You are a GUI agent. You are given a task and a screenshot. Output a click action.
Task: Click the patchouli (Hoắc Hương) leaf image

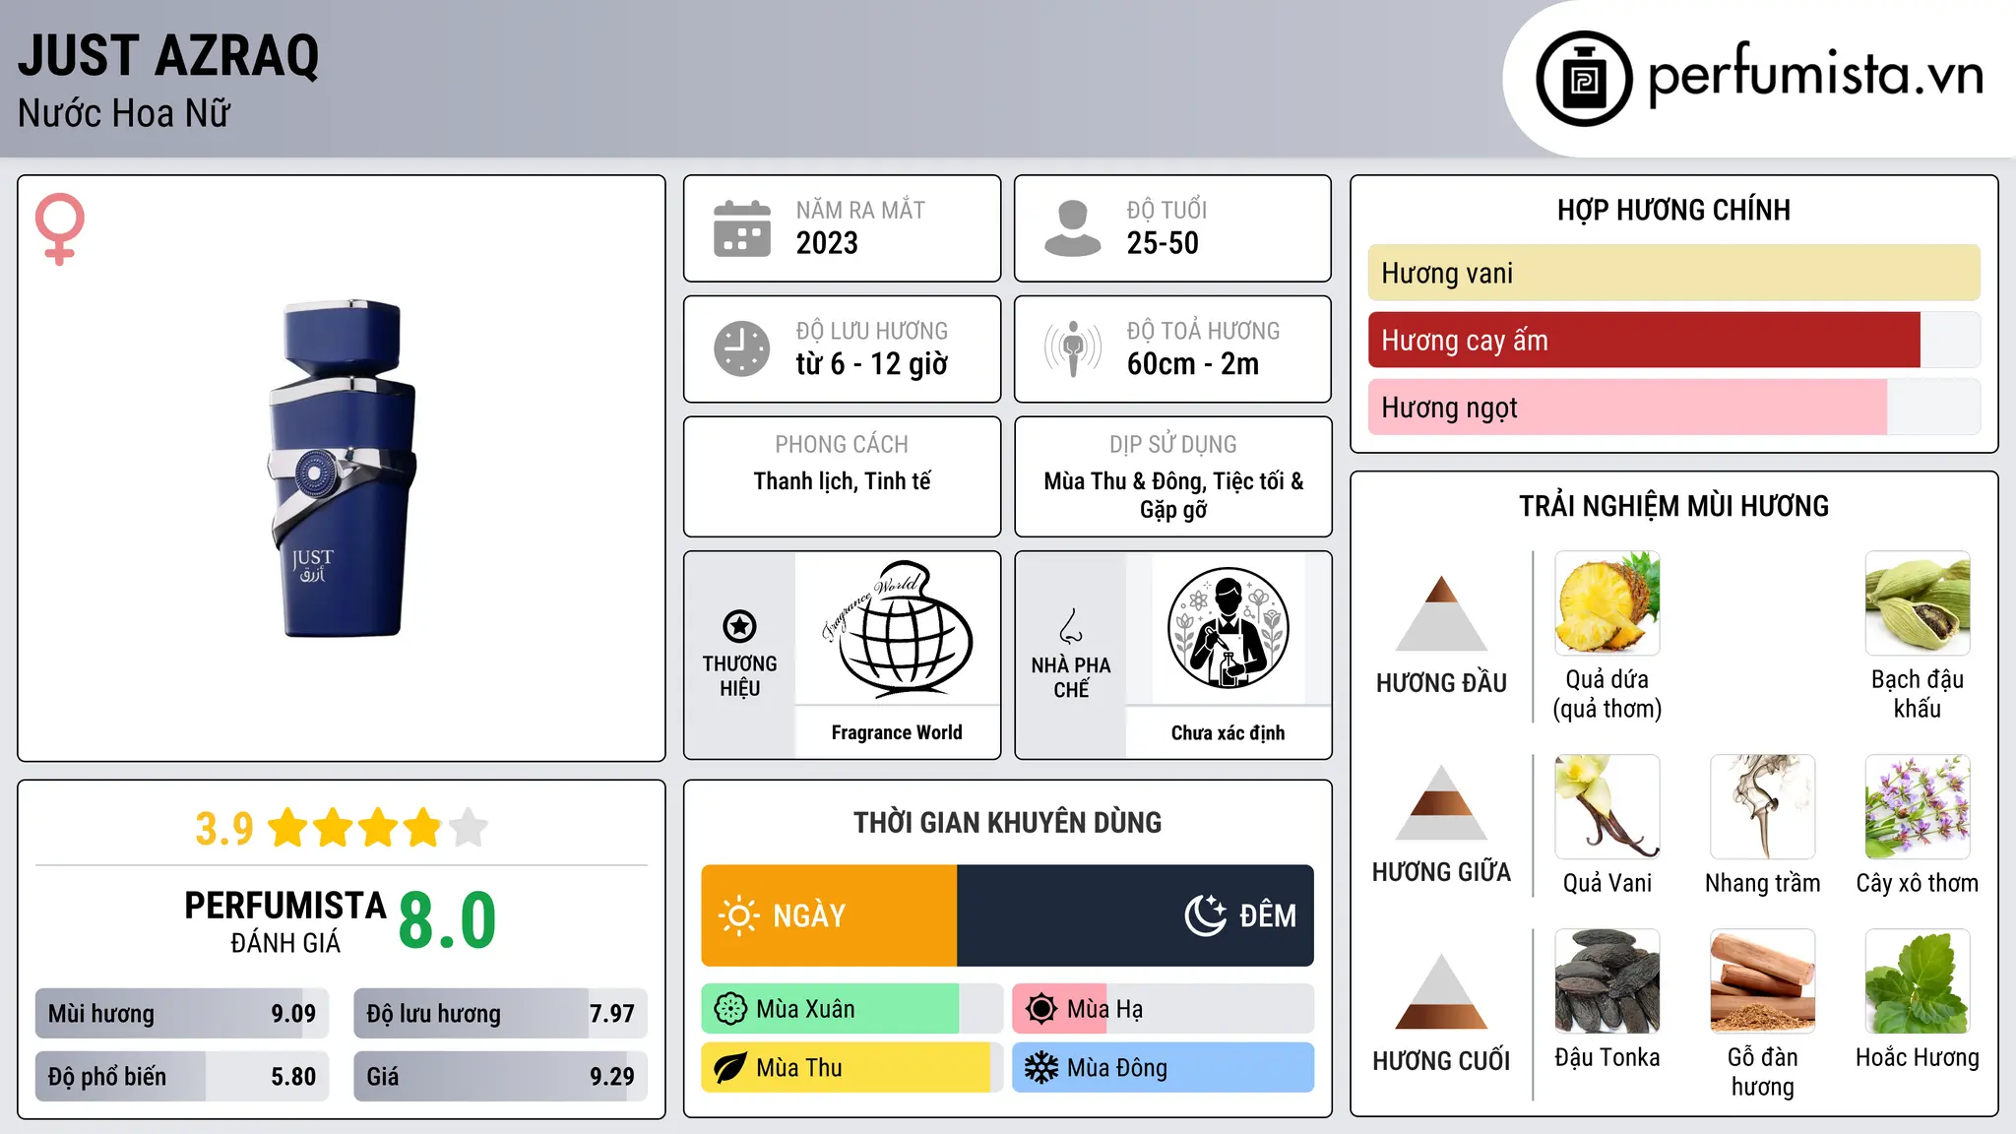click(x=1918, y=981)
